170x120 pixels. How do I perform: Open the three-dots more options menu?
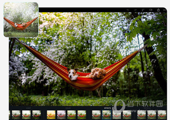tap(164, 10)
